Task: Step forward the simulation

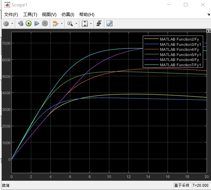Action: pos(37,23)
